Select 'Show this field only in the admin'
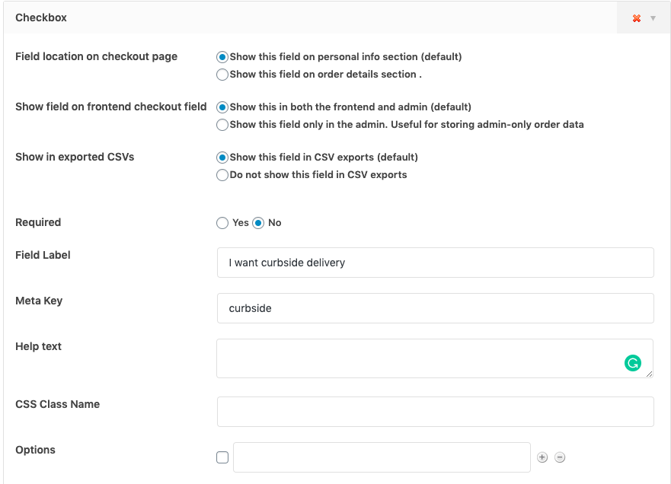The image size is (671, 484). 222,125
